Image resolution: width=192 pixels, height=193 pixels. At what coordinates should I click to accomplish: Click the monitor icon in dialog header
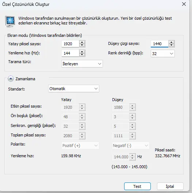[x=10, y=21]
